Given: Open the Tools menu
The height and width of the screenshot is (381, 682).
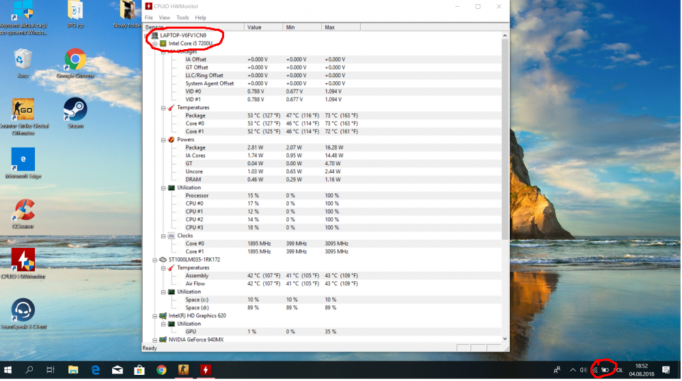Looking at the screenshot, I should click(182, 17).
